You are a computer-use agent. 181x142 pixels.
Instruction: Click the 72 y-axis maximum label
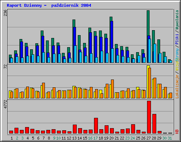tap(5, 67)
